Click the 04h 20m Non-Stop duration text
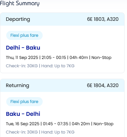 click(93, 124)
